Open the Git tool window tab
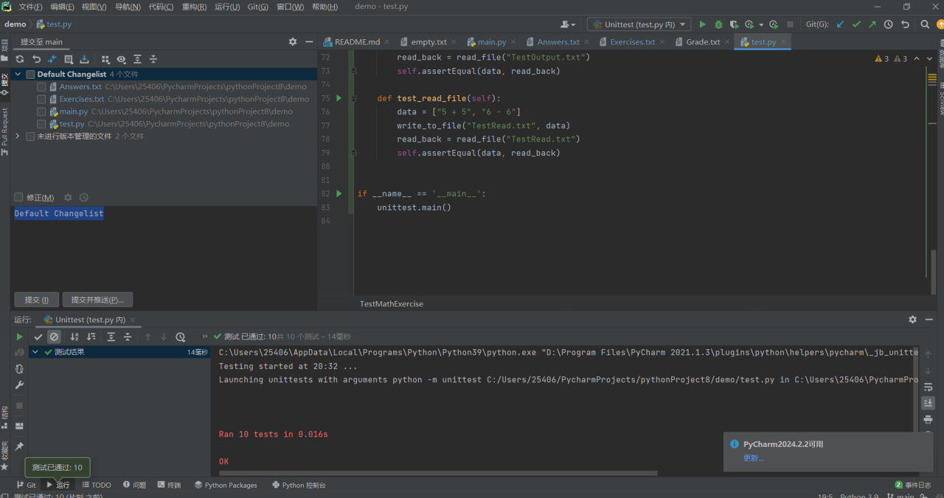Viewport: 944px width, 498px height. pos(26,485)
